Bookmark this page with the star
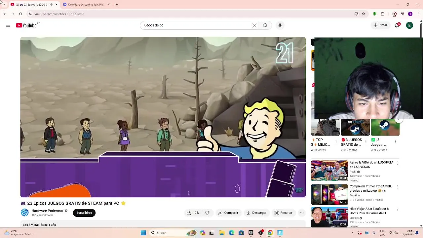Image resolution: width=423 pixels, height=238 pixels. tap(364, 14)
